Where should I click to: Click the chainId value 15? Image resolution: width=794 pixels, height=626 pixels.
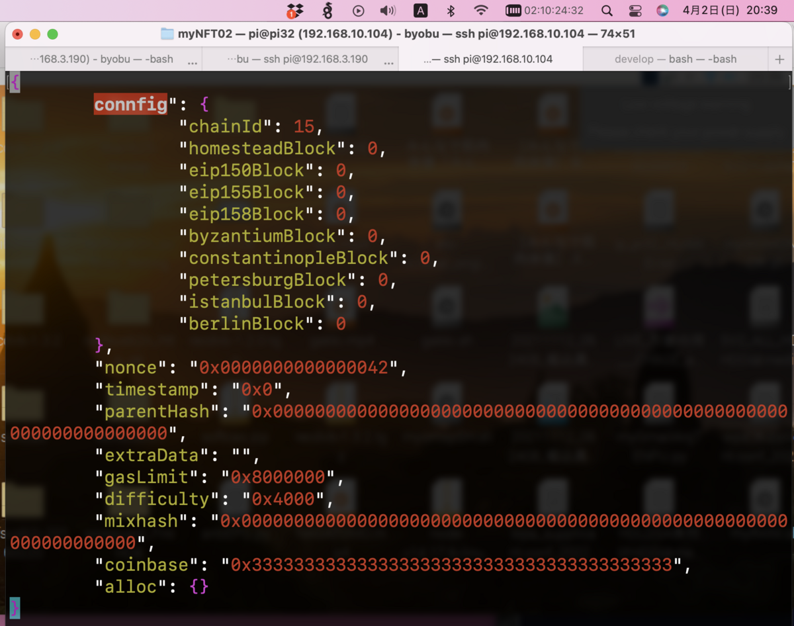click(x=304, y=126)
